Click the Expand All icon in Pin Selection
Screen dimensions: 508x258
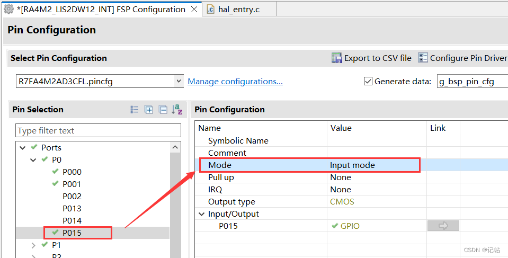point(149,110)
